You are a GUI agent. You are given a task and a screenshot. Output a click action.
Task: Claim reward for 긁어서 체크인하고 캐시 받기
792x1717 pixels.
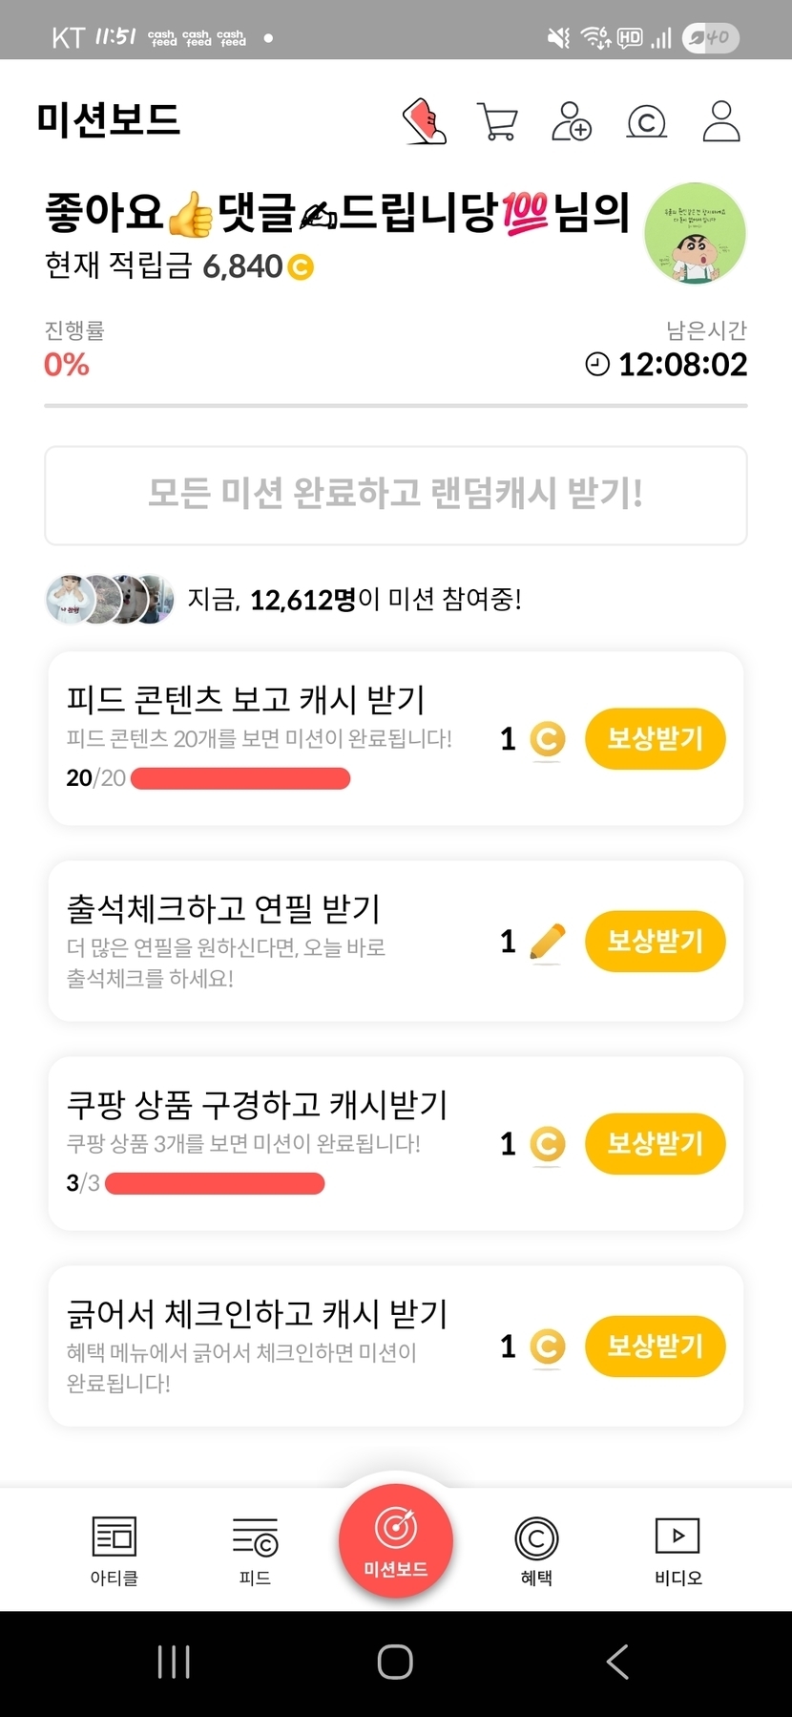point(655,1346)
